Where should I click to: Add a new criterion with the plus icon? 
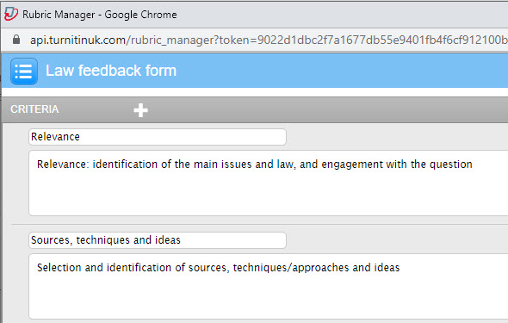140,110
